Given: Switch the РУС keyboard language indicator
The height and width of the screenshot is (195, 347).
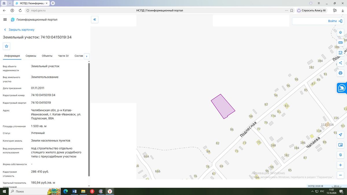Looking at the screenshot, I should point(322,192).
